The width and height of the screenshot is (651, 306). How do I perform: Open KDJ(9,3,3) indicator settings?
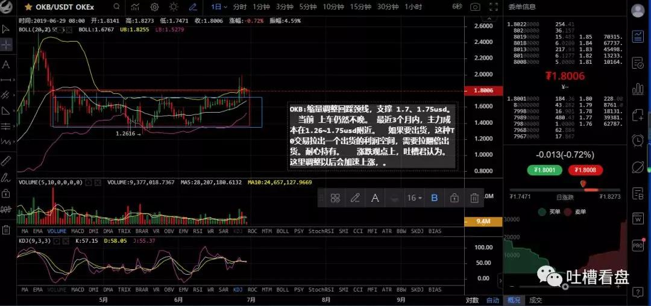click(57, 241)
